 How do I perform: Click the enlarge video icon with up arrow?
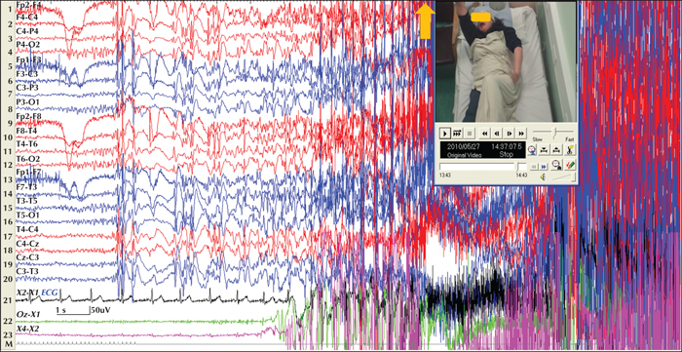tap(556, 150)
